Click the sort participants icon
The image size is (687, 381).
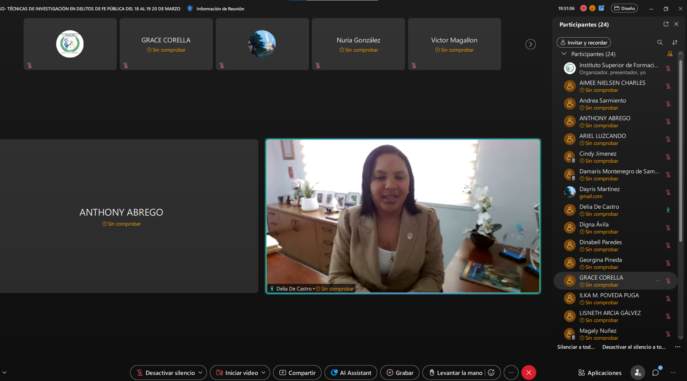coord(675,42)
